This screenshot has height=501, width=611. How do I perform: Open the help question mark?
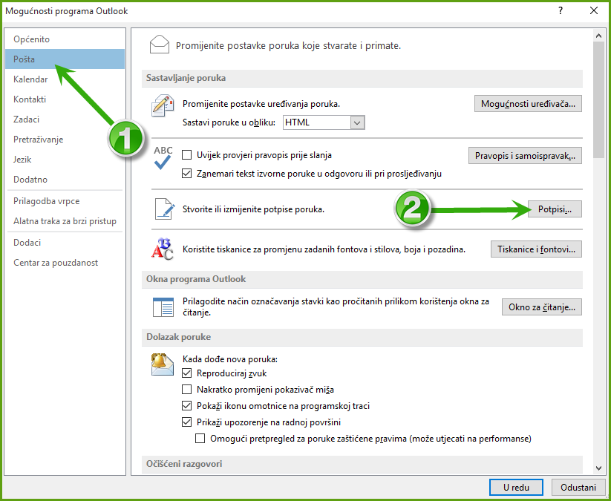pyautogui.click(x=561, y=10)
